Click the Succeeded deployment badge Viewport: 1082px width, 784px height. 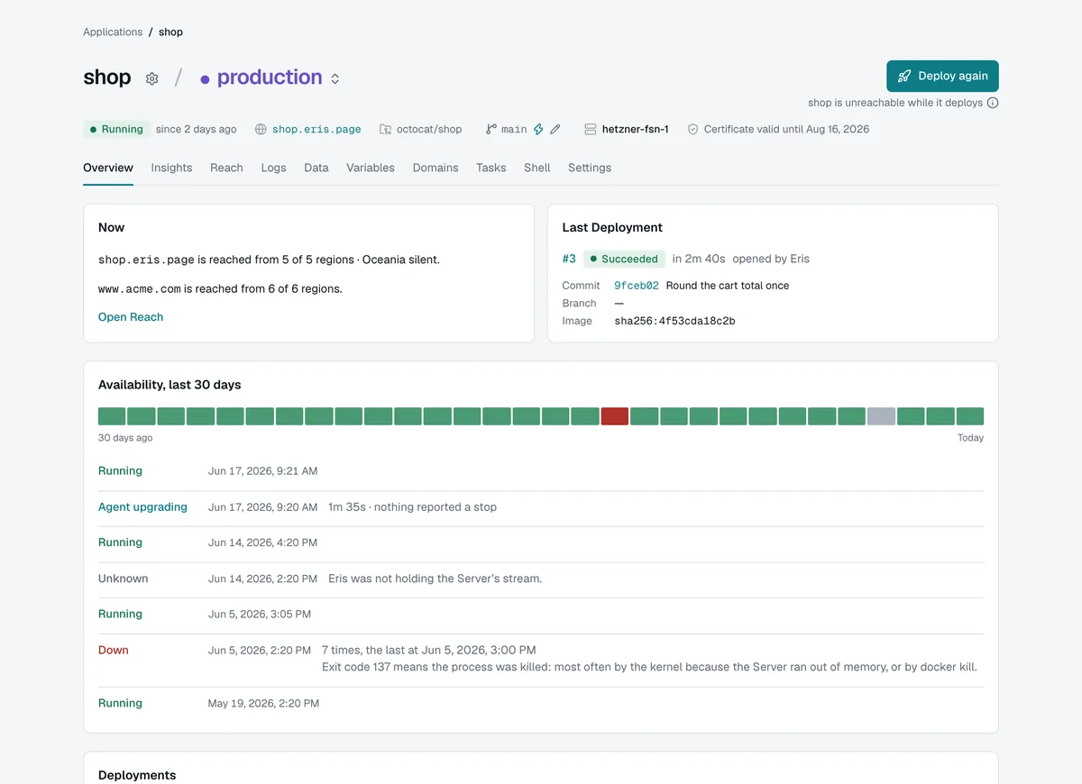click(x=624, y=259)
